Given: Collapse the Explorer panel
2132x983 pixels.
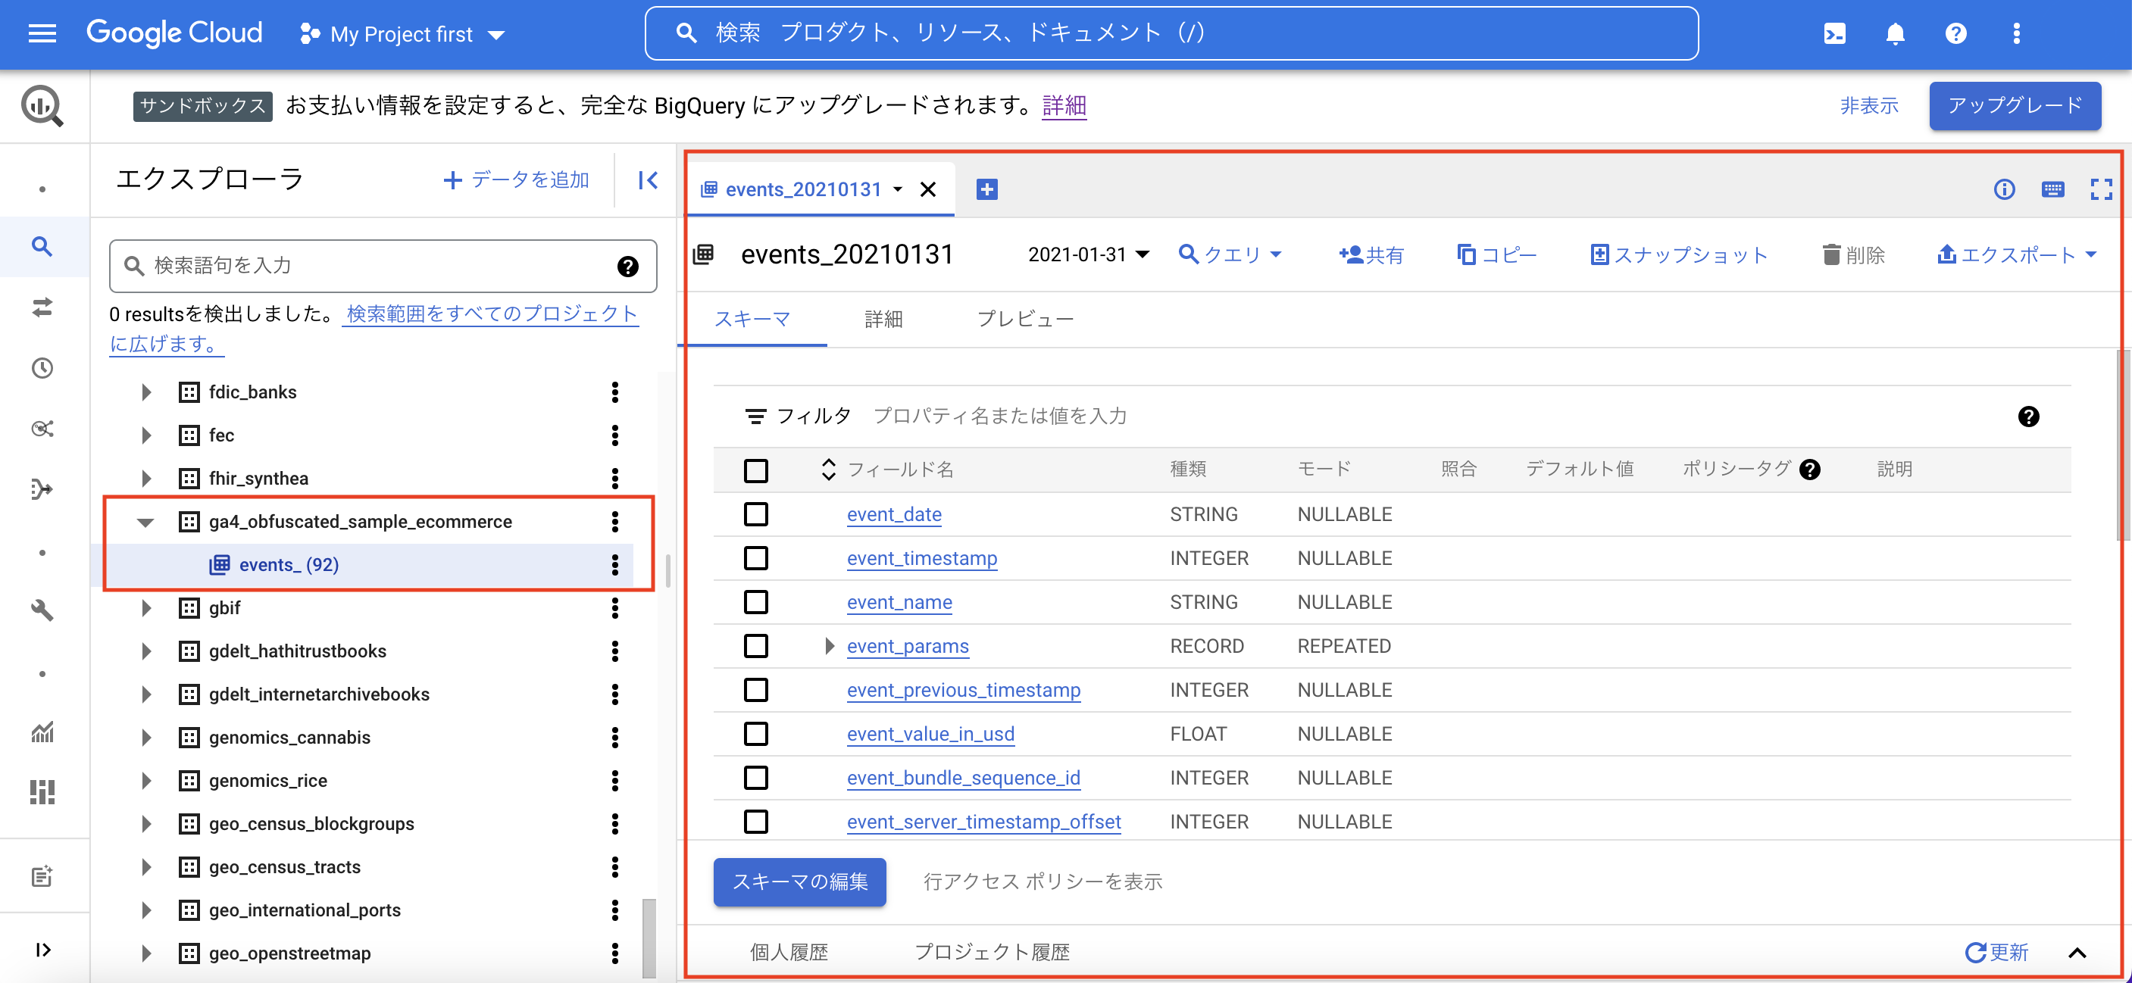Looking at the screenshot, I should click(x=648, y=179).
